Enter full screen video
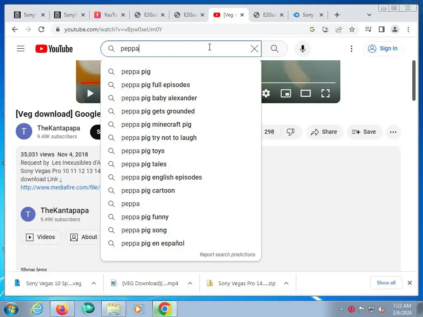423x317 pixels. pyautogui.click(x=326, y=93)
